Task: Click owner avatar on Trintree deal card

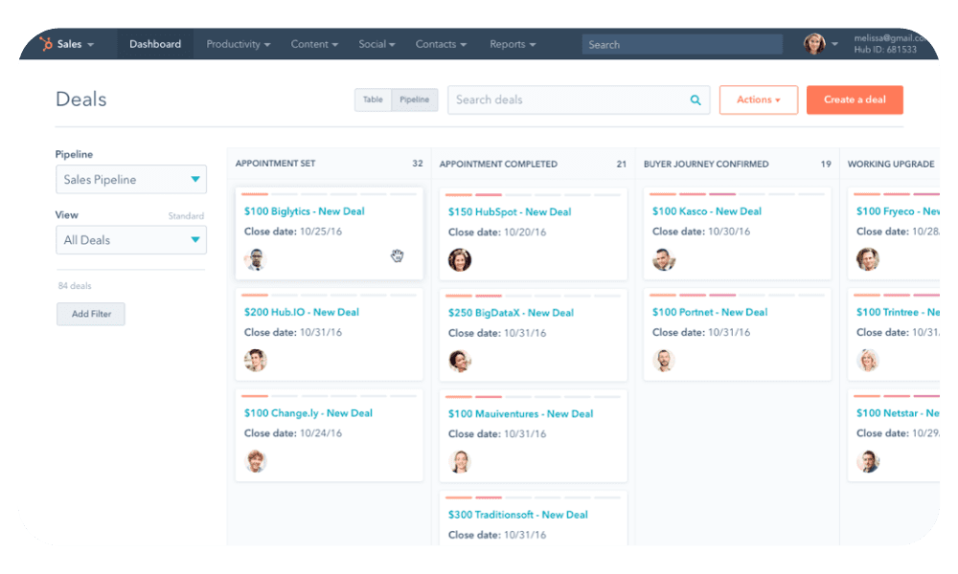Action: click(868, 360)
